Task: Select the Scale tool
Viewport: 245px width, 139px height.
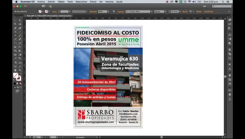Action: point(20,43)
